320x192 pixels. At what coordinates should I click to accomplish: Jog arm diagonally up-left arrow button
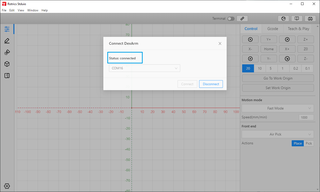click(250, 39)
